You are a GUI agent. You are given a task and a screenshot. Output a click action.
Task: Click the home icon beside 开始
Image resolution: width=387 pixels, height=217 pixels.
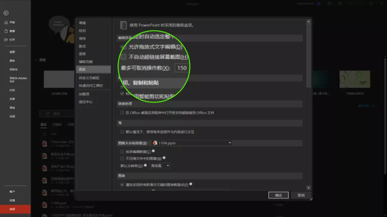point(6,23)
